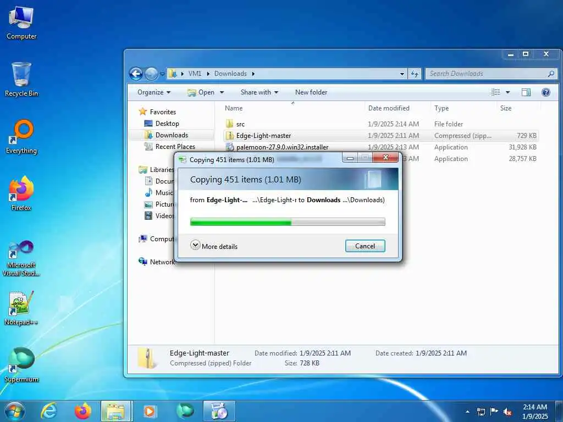Click the 28,757 KB size cell

522,159
